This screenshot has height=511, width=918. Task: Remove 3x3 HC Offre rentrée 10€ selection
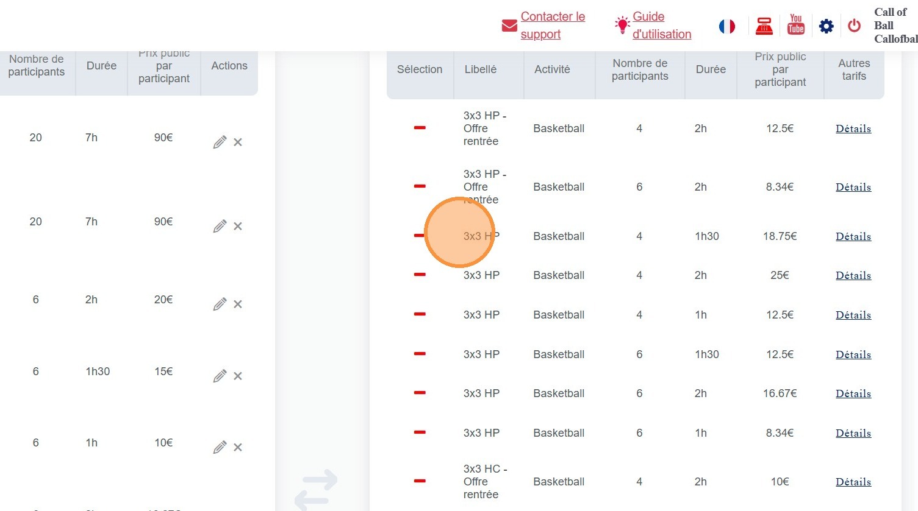pyautogui.click(x=420, y=481)
